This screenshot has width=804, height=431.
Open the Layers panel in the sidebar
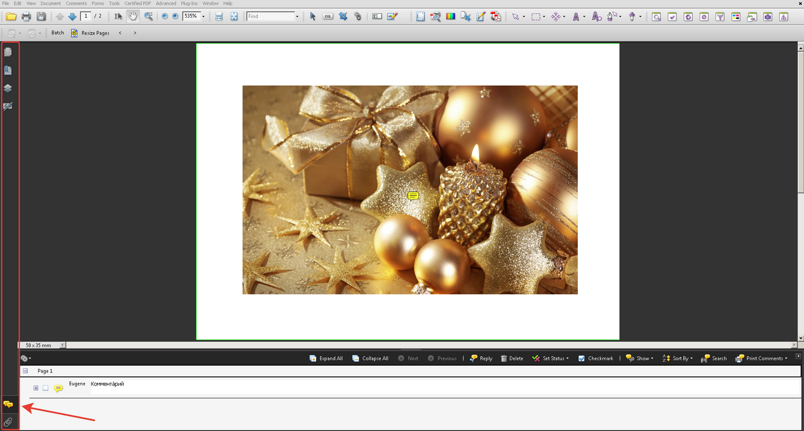pos(8,88)
